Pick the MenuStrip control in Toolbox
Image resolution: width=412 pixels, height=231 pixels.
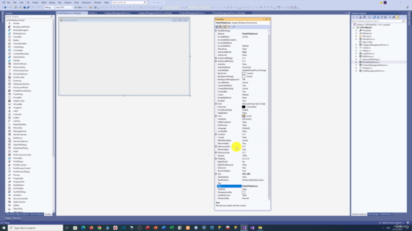[18, 128]
